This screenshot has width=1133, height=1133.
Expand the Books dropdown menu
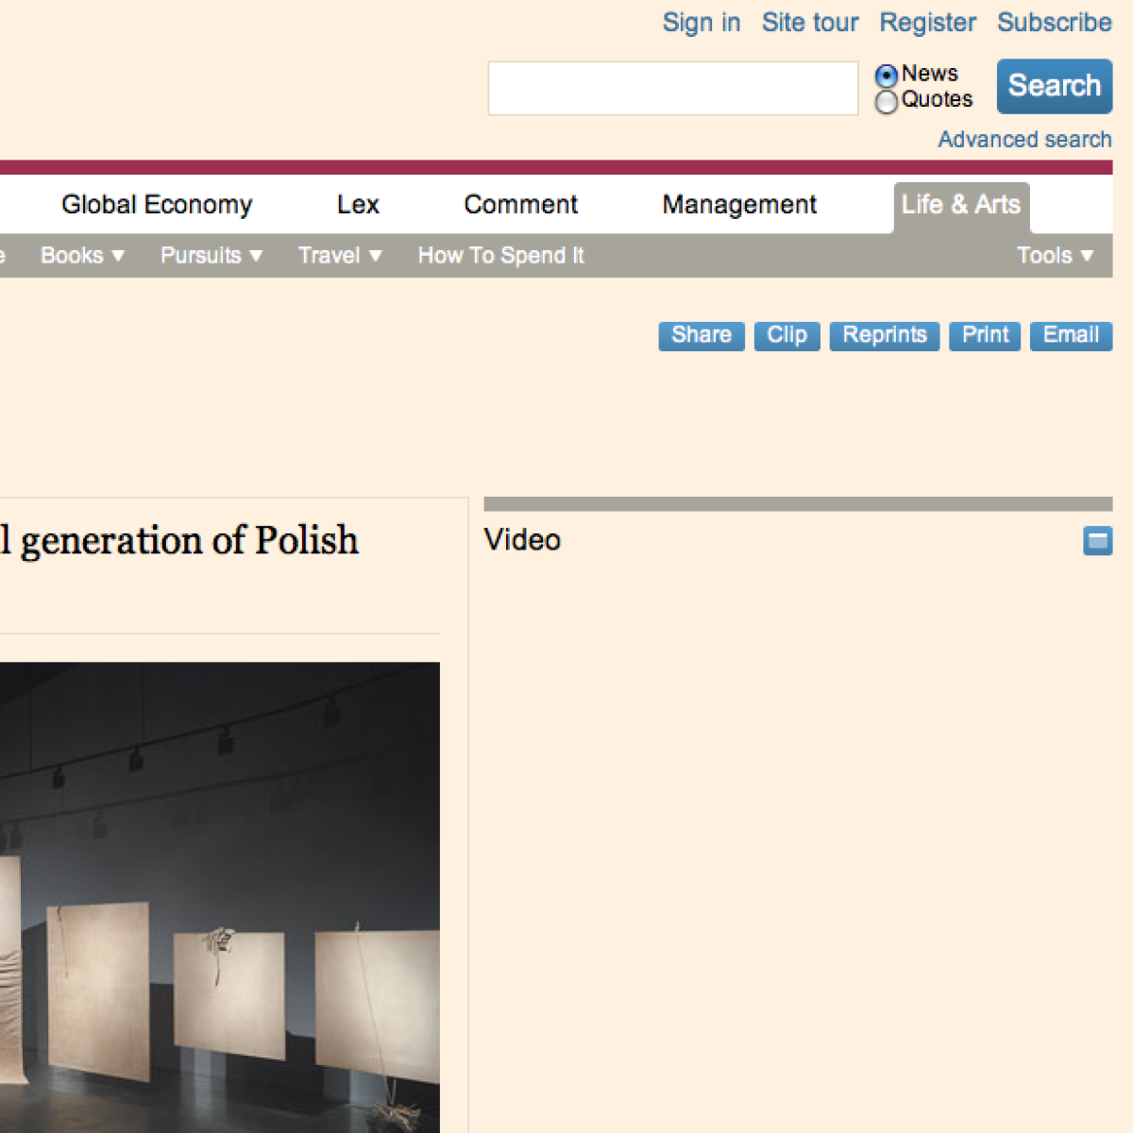pyautogui.click(x=82, y=256)
